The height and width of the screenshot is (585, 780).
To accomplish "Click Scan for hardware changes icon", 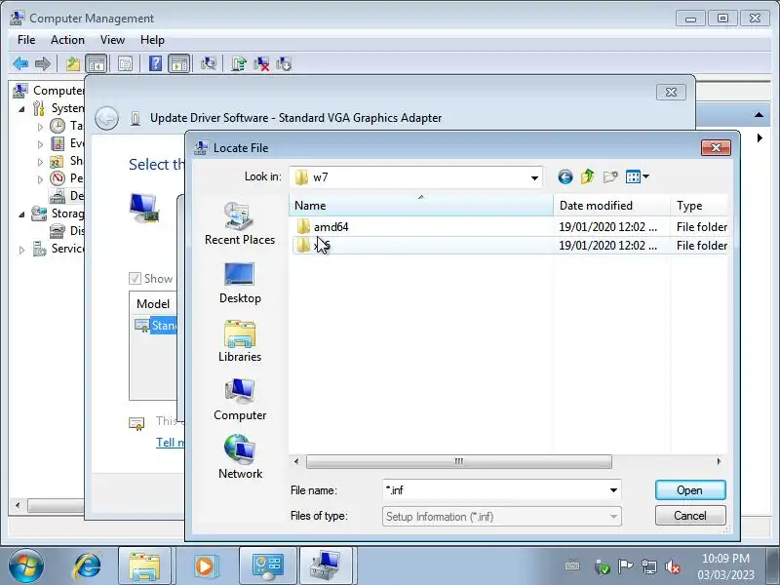I will [208, 63].
